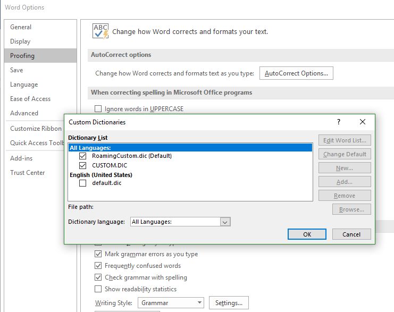Toggle Ignore words in UPPERCASE
Viewport: 394px width, 312px height.
pyautogui.click(x=98, y=109)
